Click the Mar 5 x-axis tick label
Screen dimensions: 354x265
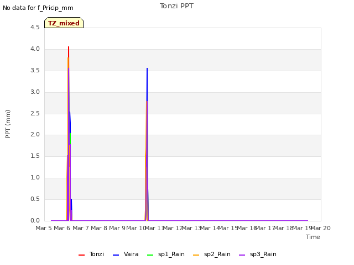point(44,229)
